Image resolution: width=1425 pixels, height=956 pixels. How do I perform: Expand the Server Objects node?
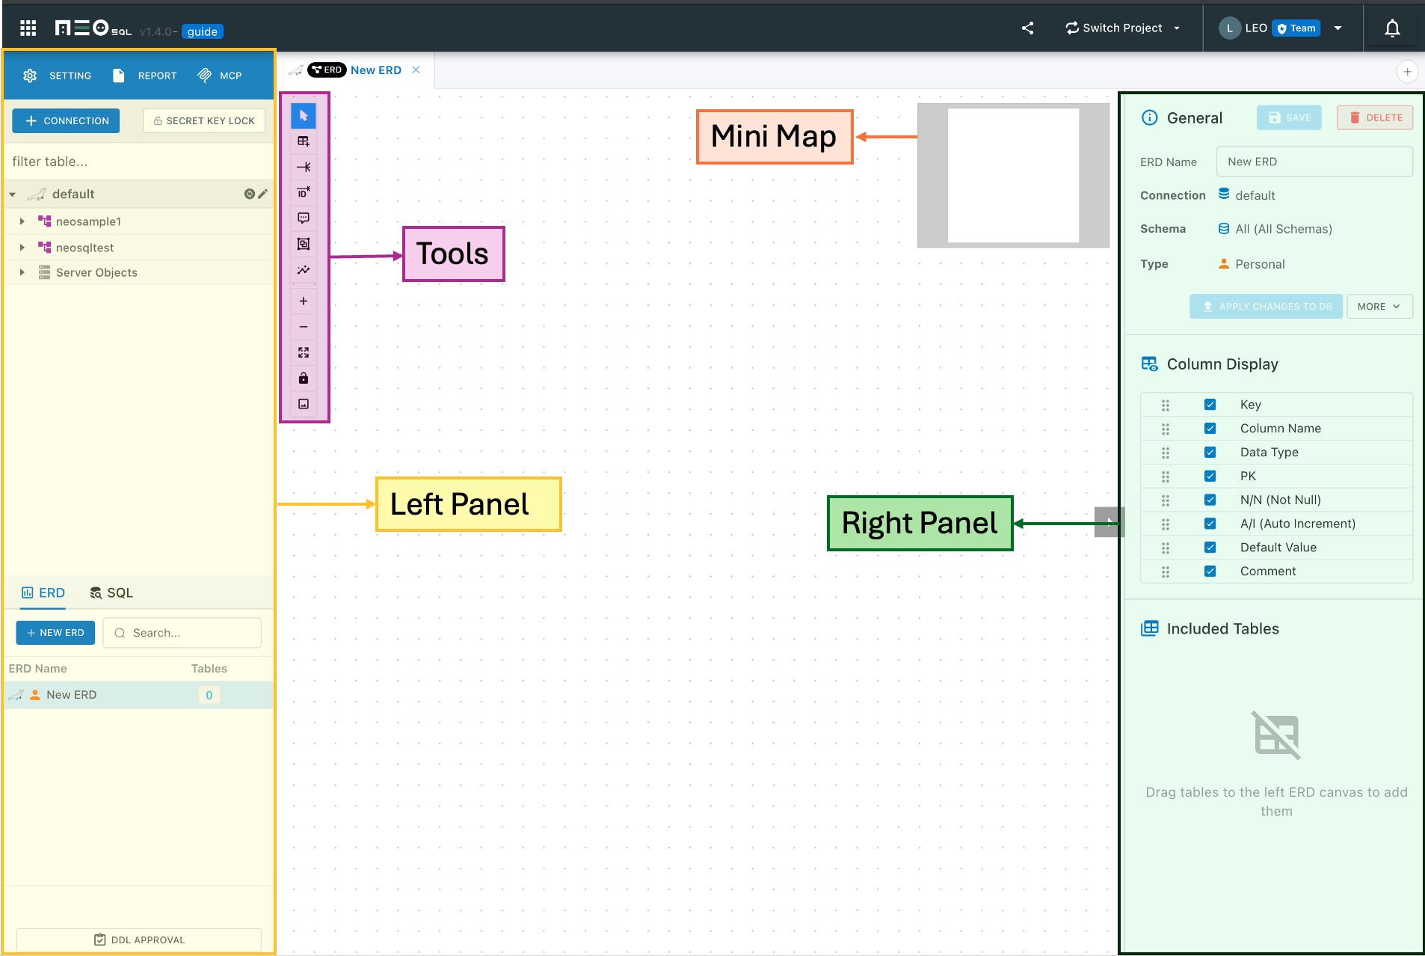(x=22, y=272)
